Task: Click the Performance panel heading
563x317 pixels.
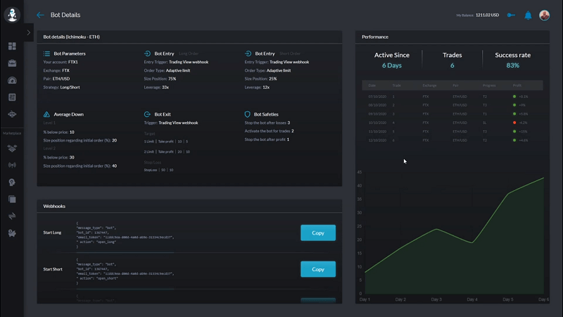Action: [375, 37]
